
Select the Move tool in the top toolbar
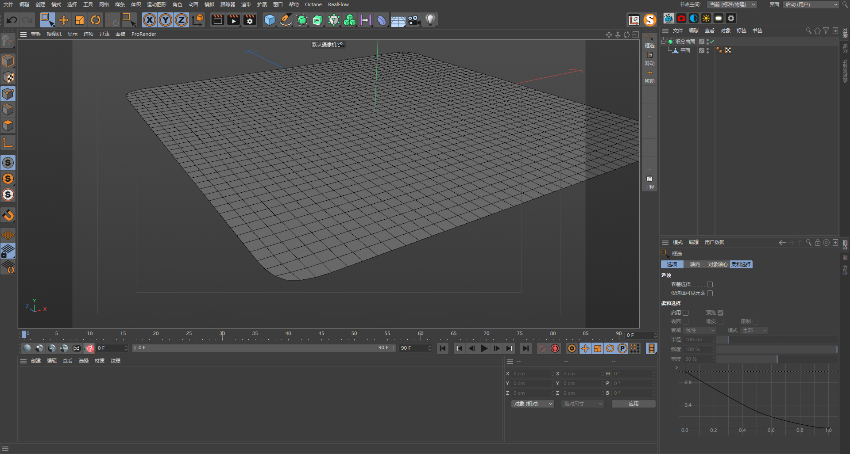click(x=64, y=20)
